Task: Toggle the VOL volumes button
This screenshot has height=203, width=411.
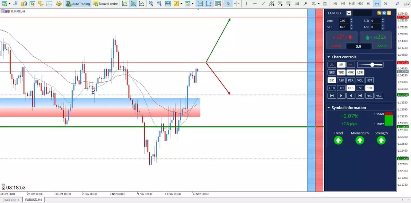Action: pyautogui.click(x=360, y=80)
